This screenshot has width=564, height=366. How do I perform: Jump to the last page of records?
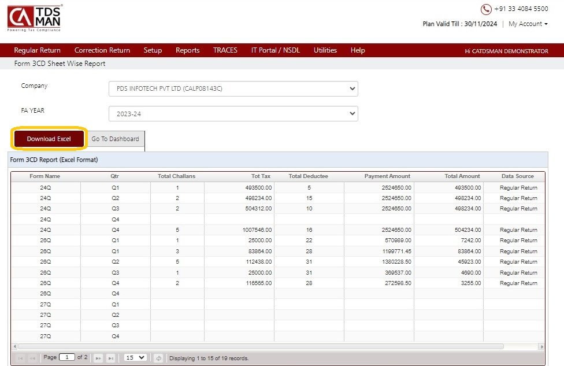(112, 358)
